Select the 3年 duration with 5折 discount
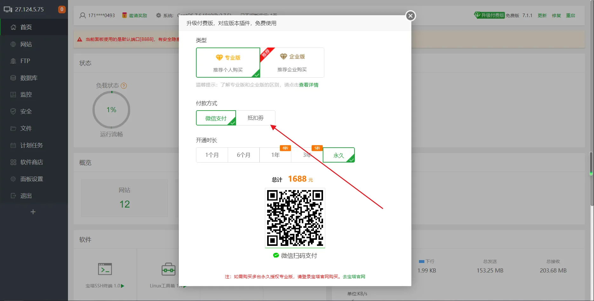 pos(307,155)
